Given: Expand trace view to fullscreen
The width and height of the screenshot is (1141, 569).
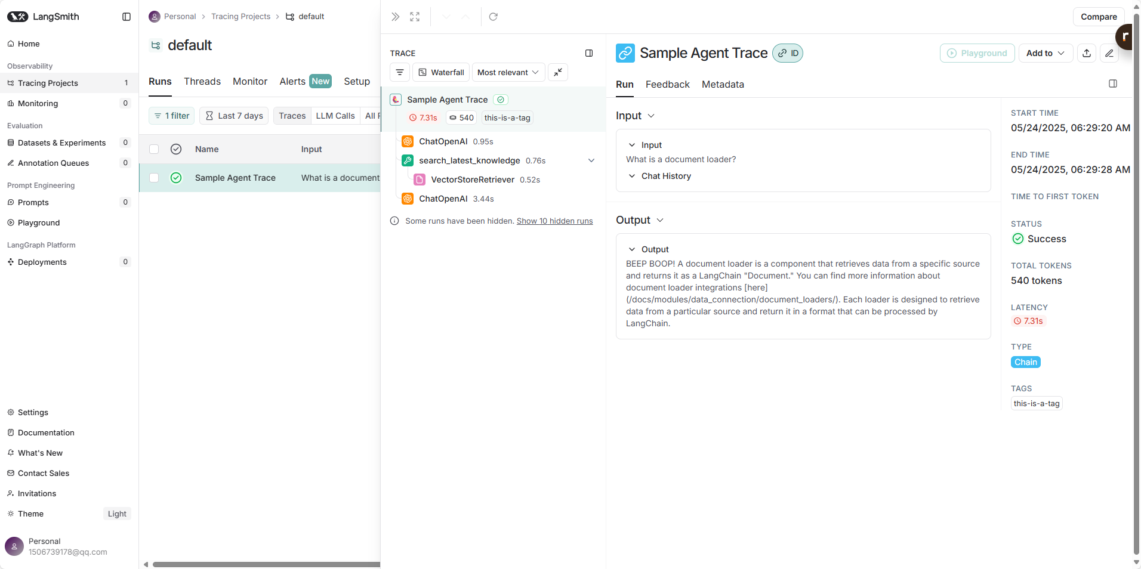Looking at the screenshot, I should click(415, 17).
